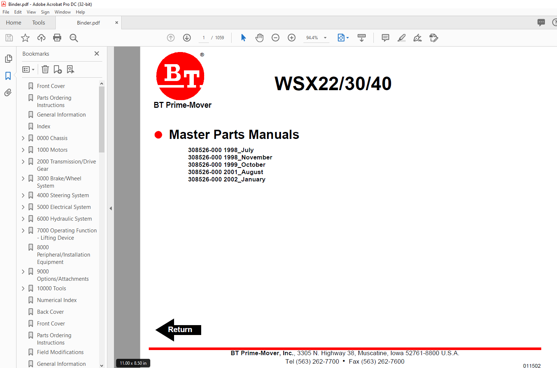
Task: Expand the 9000 Options/Attachments bookmark
Action: 23,272
